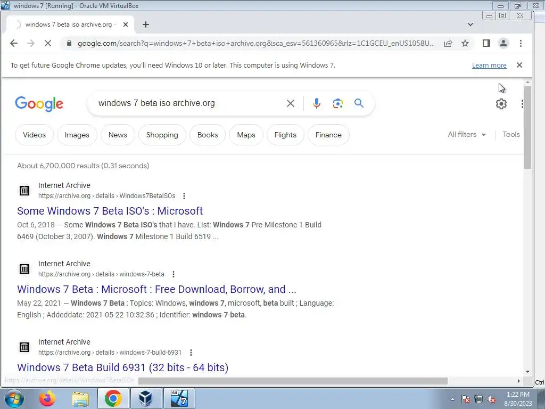
Task: Open the VirtualBox taskbar icon
Action: click(145, 398)
